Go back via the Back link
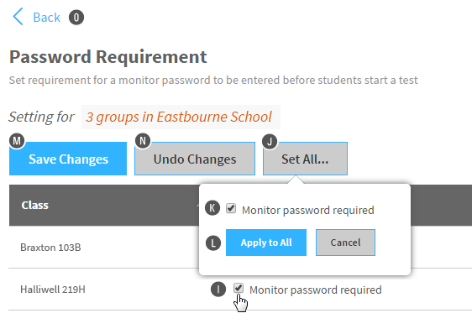Image resolution: width=472 pixels, height=334 pixels. (46, 17)
